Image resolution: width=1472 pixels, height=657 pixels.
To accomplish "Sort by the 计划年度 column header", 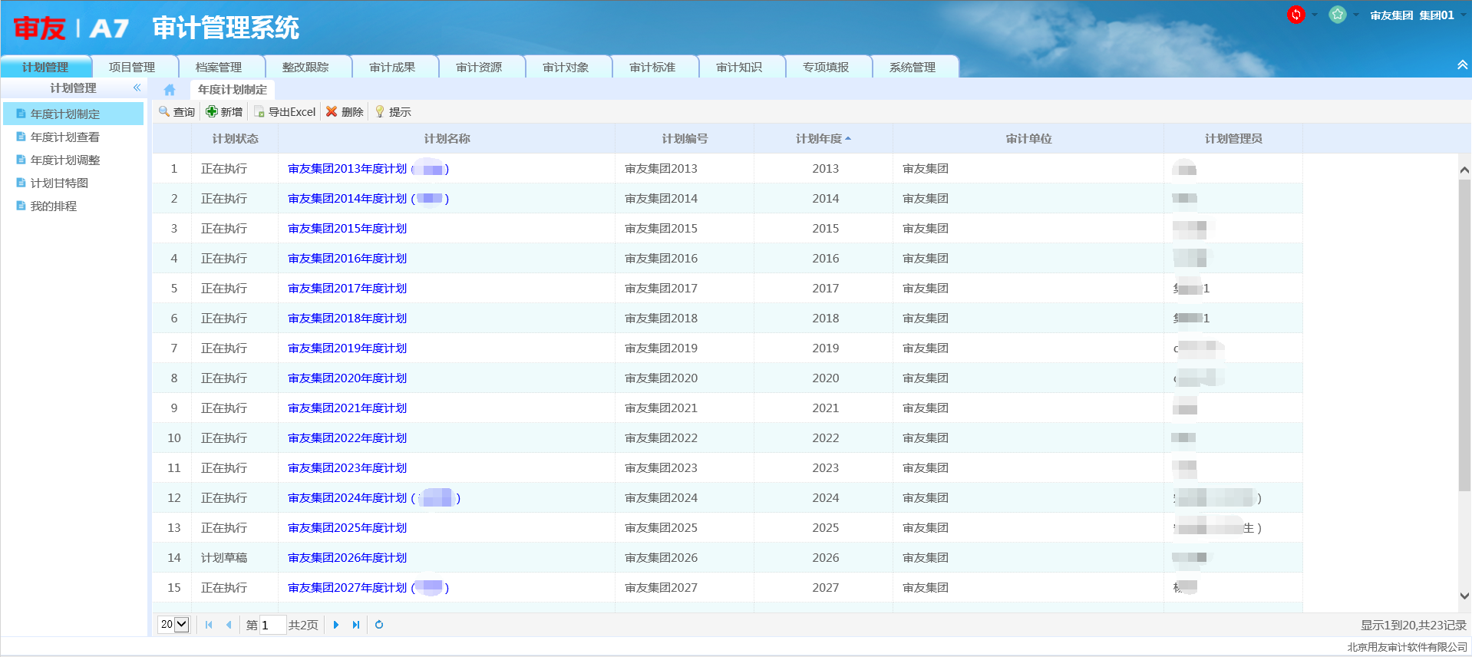I will point(823,139).
